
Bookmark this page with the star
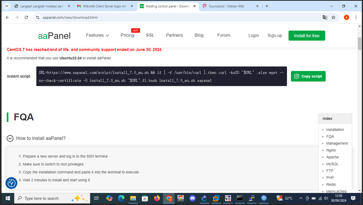pos(334,17)
